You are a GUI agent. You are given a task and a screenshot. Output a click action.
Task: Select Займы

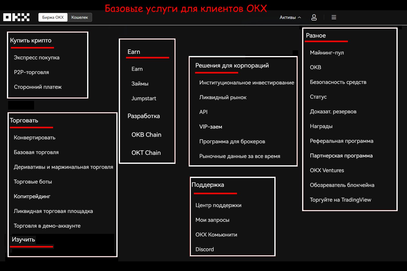pos(140,84)
